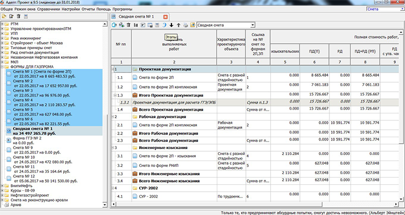Screen dimensions: 405x215
Task: Click the Этапы (stages) columns icon
Action: tap(135, 25)
